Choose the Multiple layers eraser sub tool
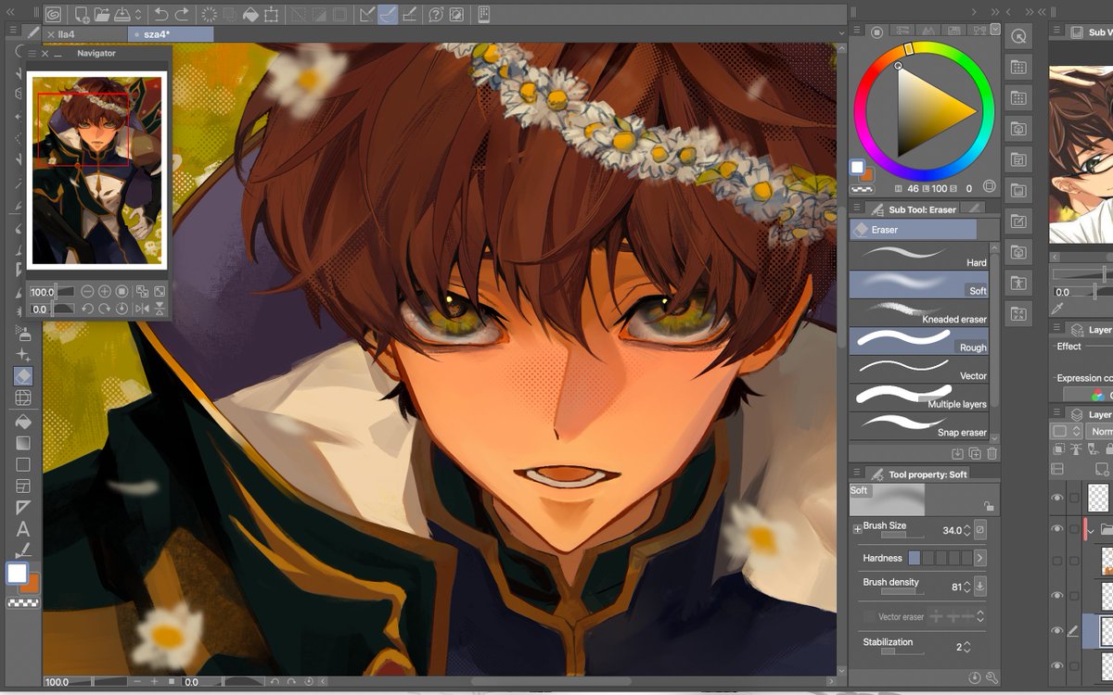The image size is (1113, 695). [x=919, y=398]
